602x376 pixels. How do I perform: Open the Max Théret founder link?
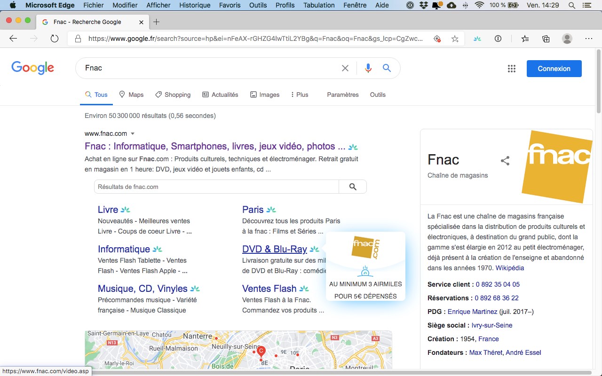click(486, 352)
